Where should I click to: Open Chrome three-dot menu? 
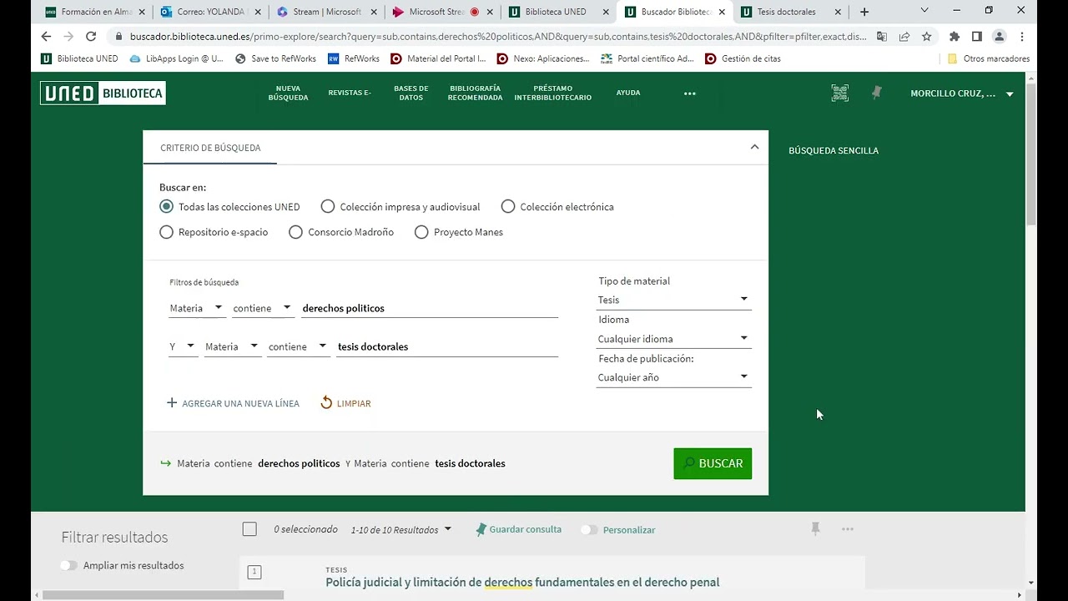pyautogui.click(x=1022, y=37)
